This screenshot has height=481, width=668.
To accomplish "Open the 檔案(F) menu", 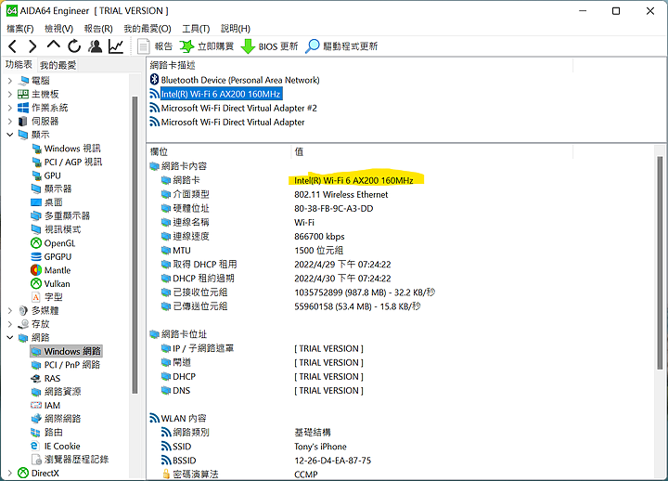I will pyautogui.click(x=20, y=29).
